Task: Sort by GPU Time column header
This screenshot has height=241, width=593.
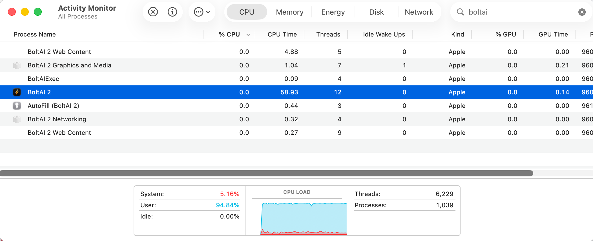Action: click(553, 34)
